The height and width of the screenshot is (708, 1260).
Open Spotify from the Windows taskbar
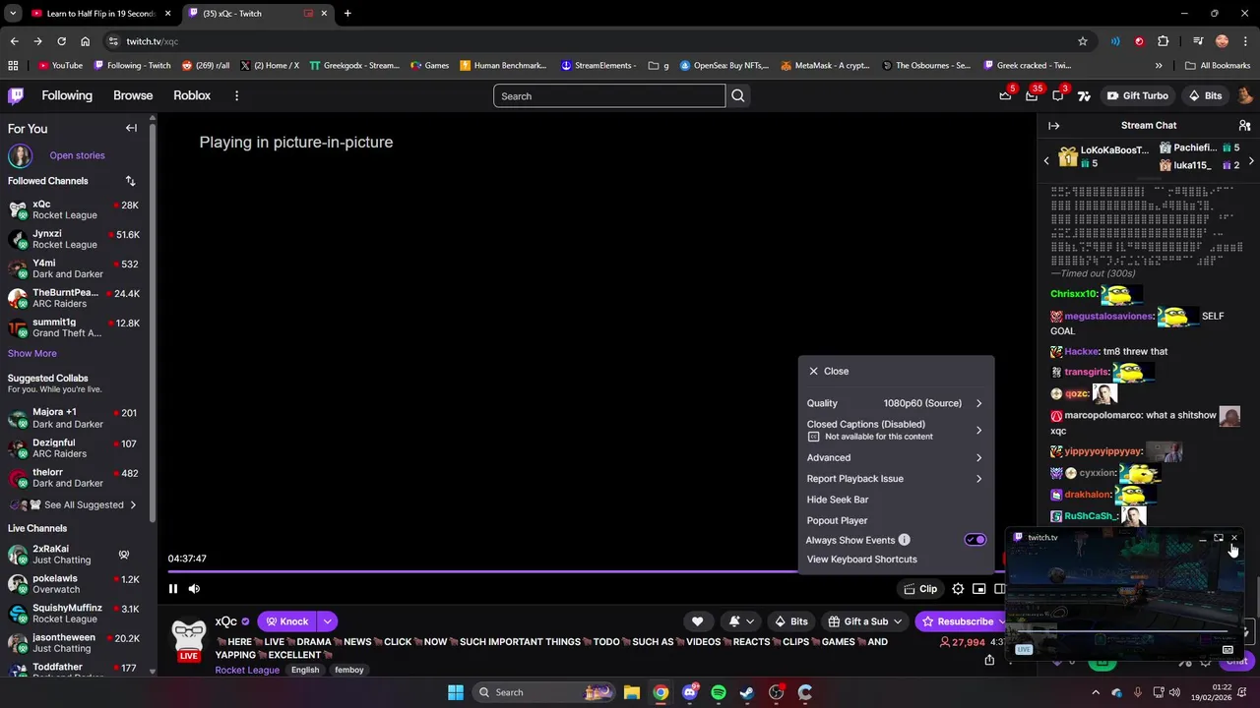(719, 692)
